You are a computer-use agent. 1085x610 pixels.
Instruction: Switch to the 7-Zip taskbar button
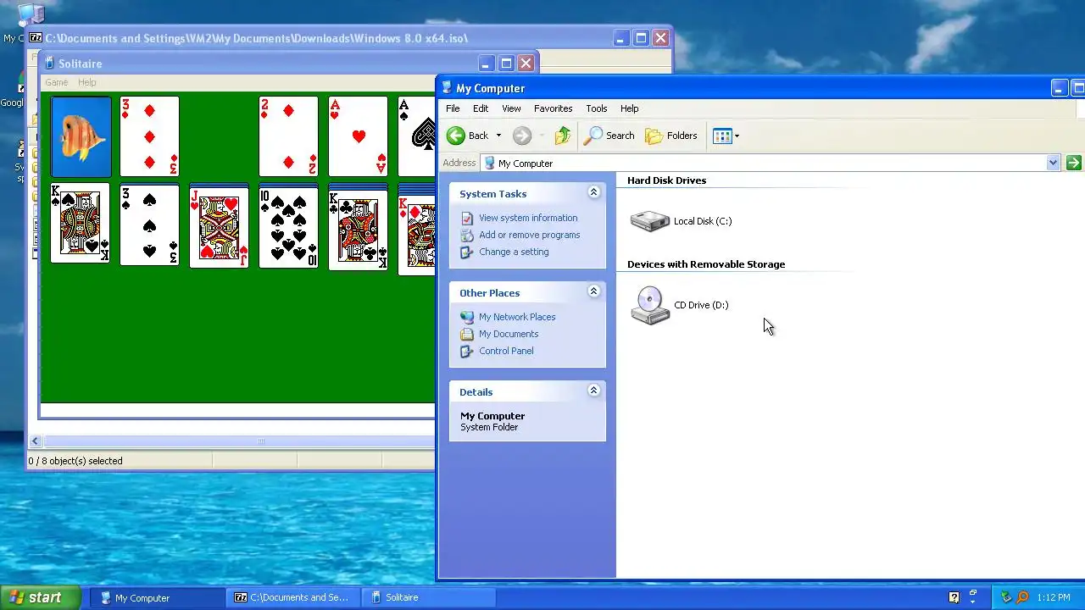(x=293, y=597)
